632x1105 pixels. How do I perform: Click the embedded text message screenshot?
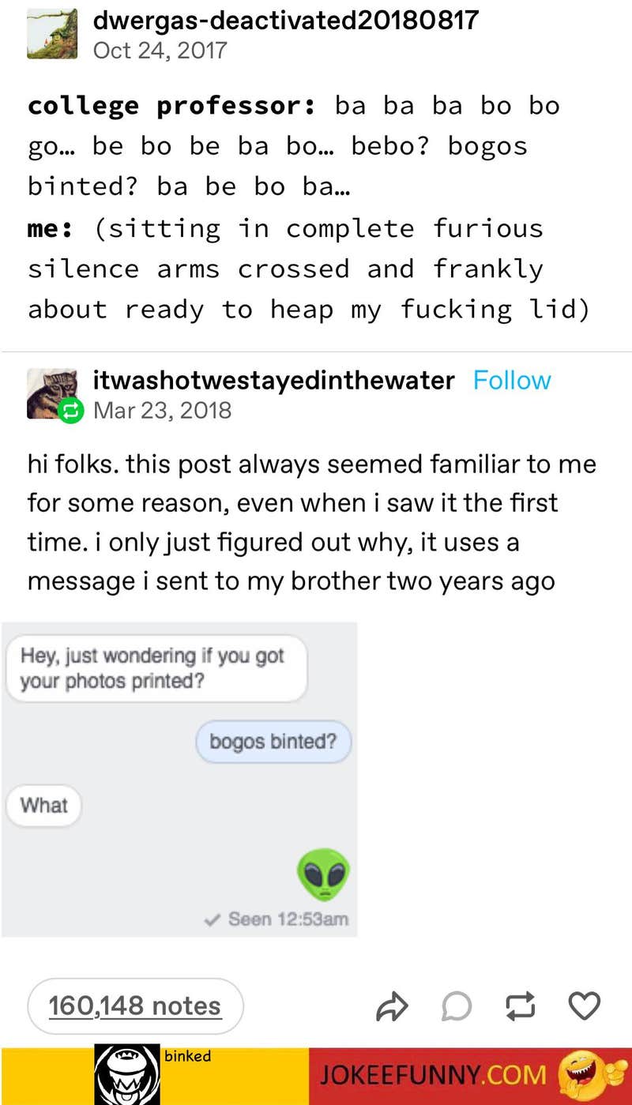[x=179, y=776]
